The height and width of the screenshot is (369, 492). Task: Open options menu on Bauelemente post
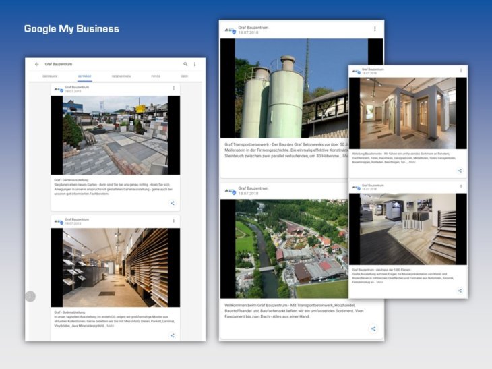[460, 70]
